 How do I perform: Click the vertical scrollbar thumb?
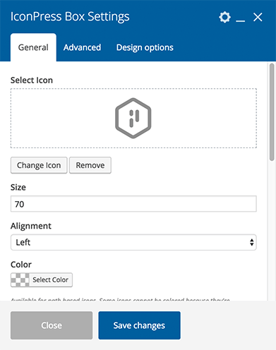(x=272, y=112)
